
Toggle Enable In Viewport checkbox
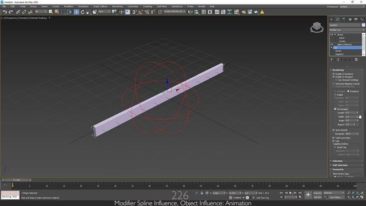click(333, 77)
